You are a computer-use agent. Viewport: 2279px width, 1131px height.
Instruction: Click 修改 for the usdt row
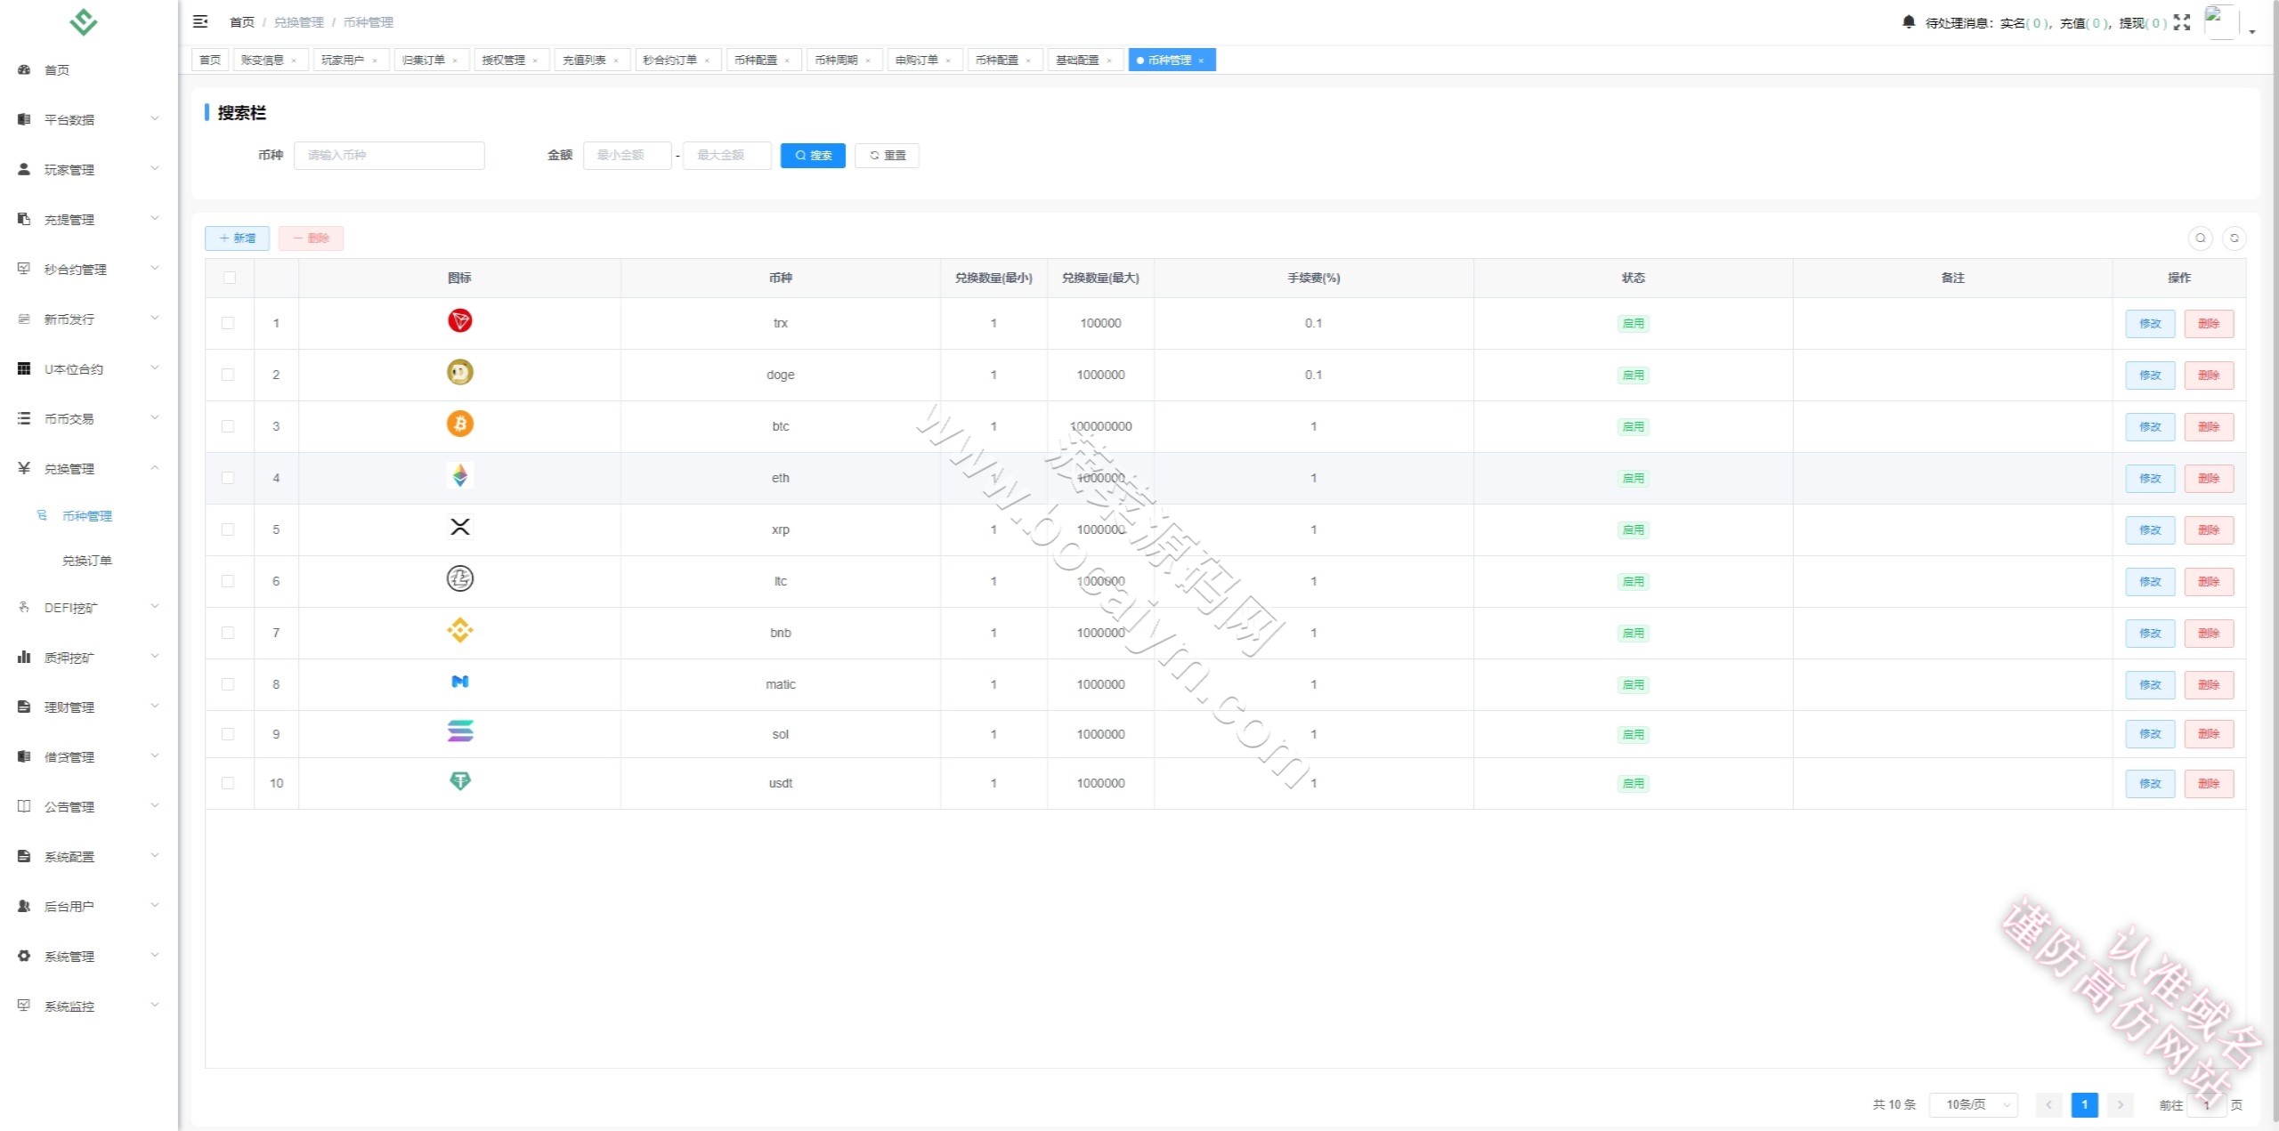(x=2150, y=783)
